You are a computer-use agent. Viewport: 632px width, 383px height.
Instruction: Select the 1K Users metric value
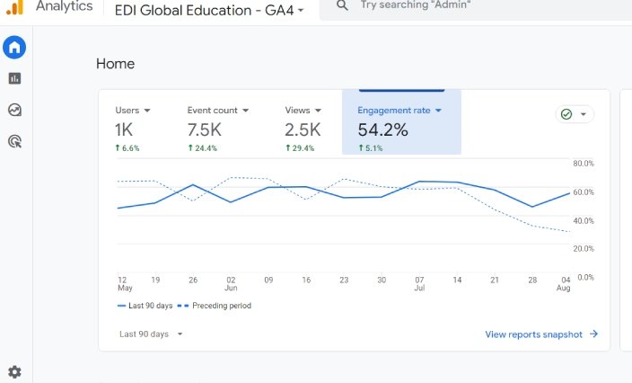tap(124, 129)
